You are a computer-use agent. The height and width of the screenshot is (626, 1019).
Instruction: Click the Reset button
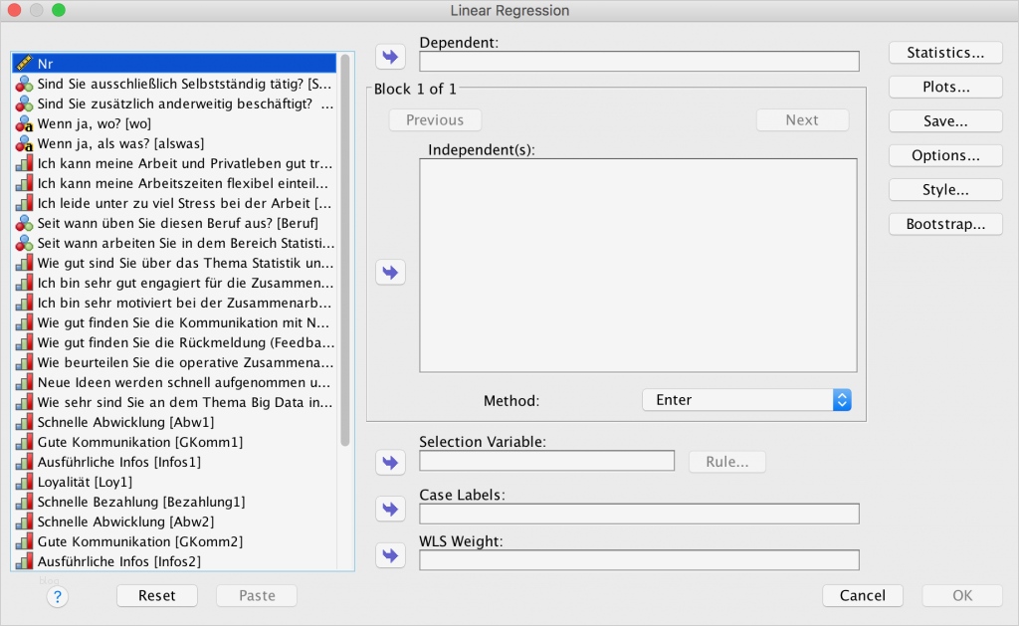[156, 595]
